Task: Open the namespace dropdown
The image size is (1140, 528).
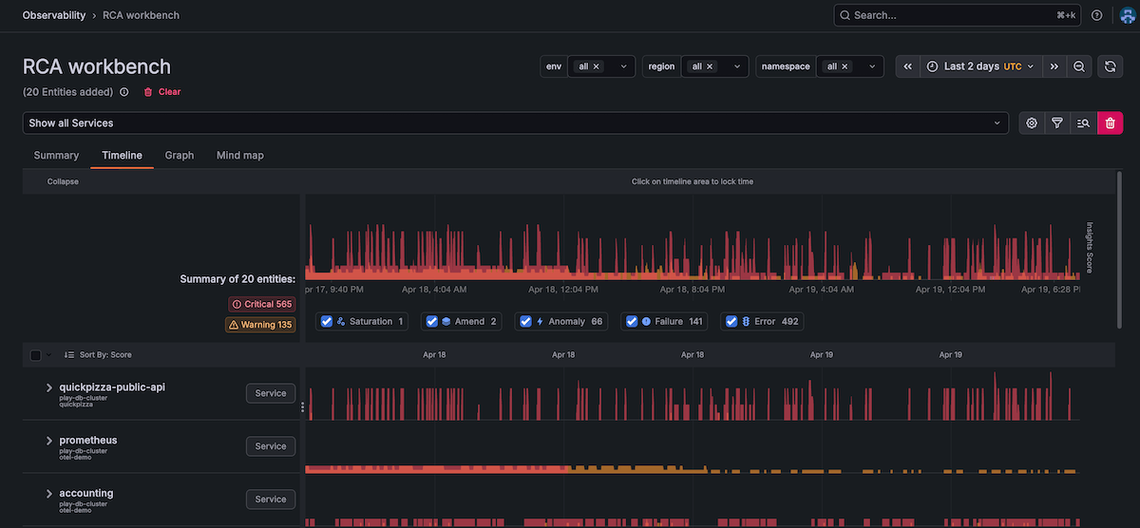Action: (872, 66)
